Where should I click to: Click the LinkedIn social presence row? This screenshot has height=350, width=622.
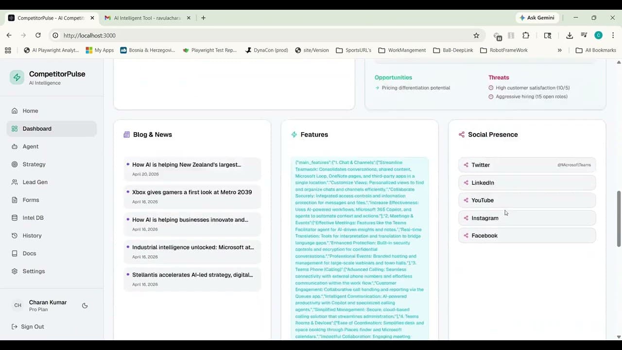[x=527, y=183]
